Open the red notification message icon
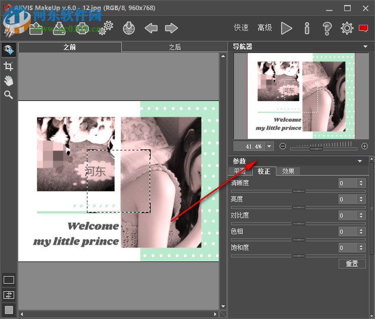 (x=363, y=28)
